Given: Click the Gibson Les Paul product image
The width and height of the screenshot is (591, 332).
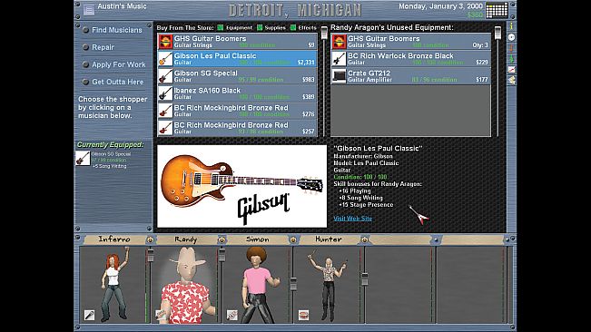Looking at the screenshot, I should (242, 186).
